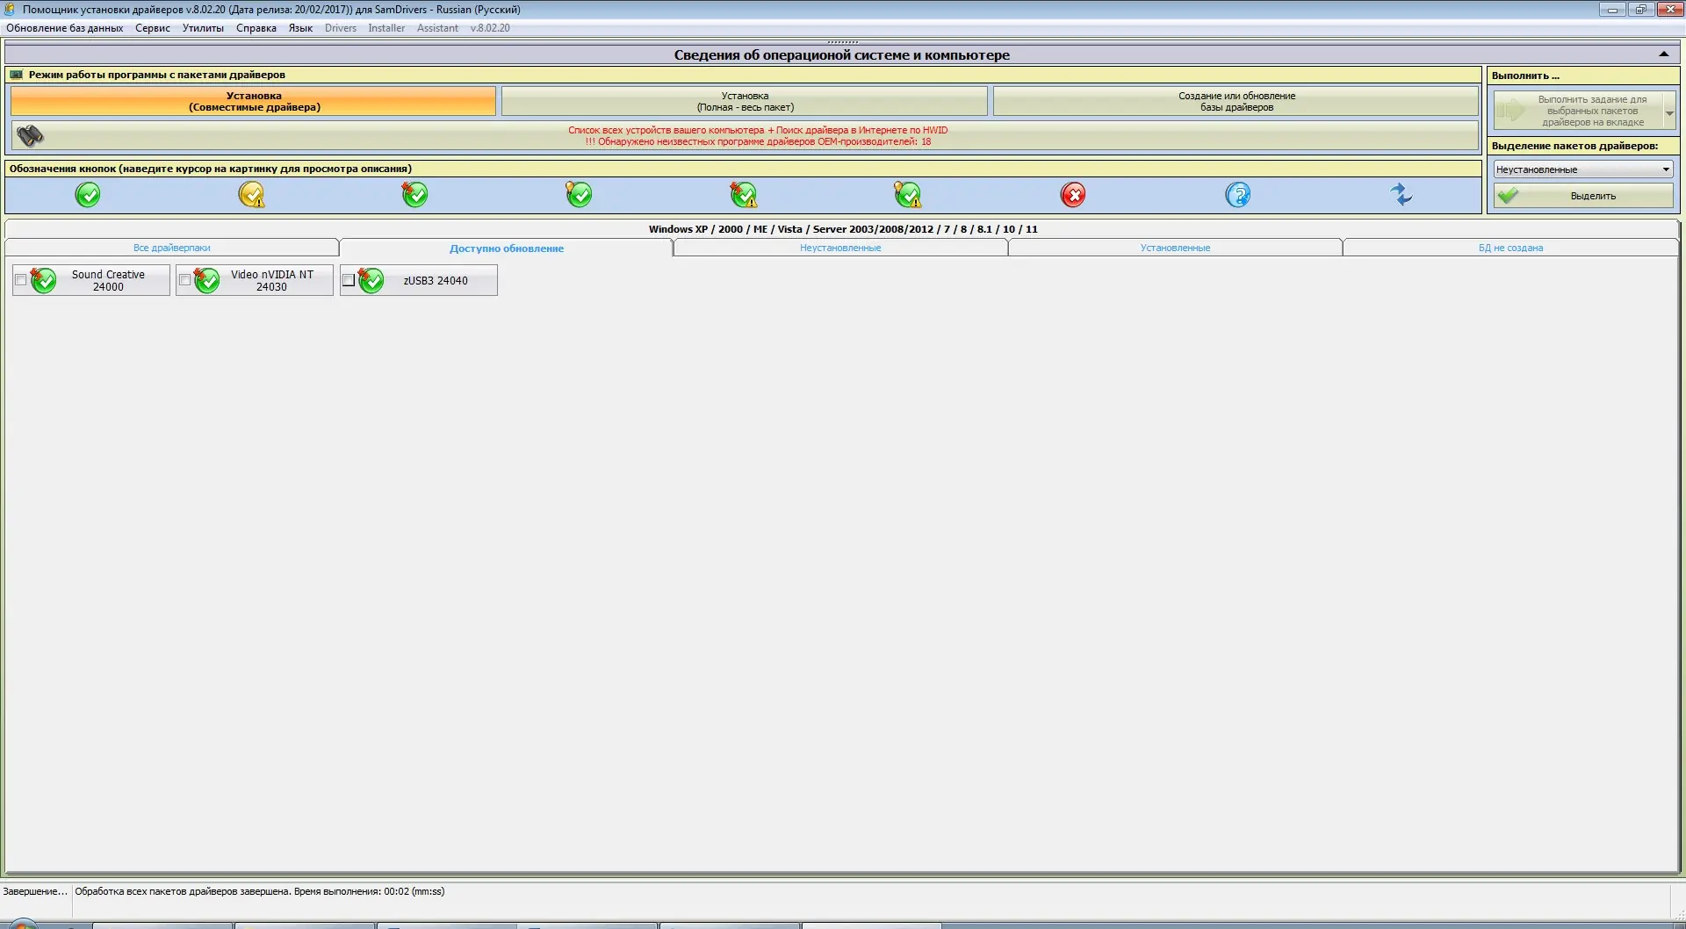Select 'Создание или обновление базы драйверов' mode
Image resolution: width=1686 pixels, height=929 pixels.
point(1236,101)
